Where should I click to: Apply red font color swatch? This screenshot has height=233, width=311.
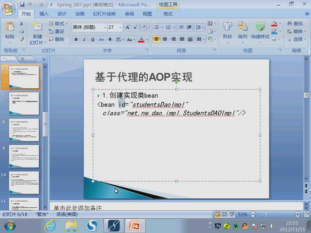141,39
